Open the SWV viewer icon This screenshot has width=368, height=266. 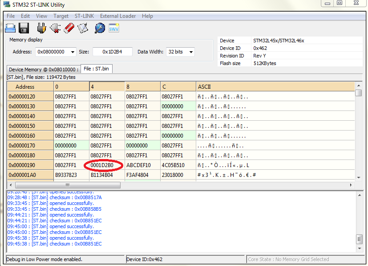(x=114, y=28)
